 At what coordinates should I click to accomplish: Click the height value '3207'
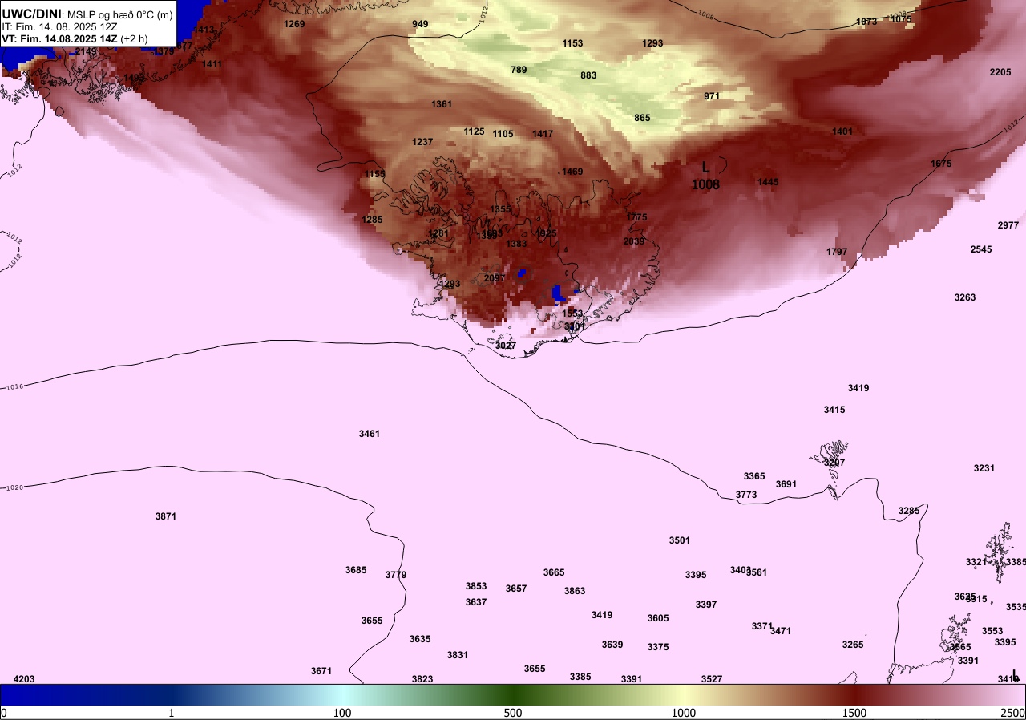coord(834,463)
